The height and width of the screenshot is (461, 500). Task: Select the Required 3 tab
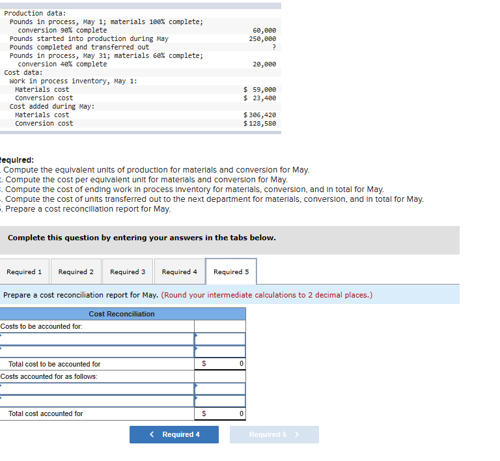pyautogui.click(x=128, y=272)
